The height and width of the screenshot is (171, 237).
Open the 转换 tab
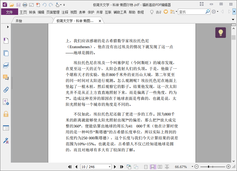[x=32, y=12]
